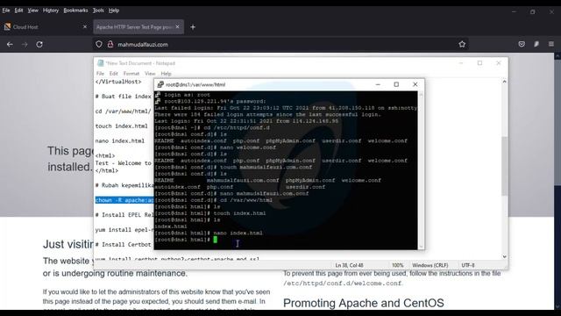Click Notepad scrollbar down arrow

click(x=504, y=256)
